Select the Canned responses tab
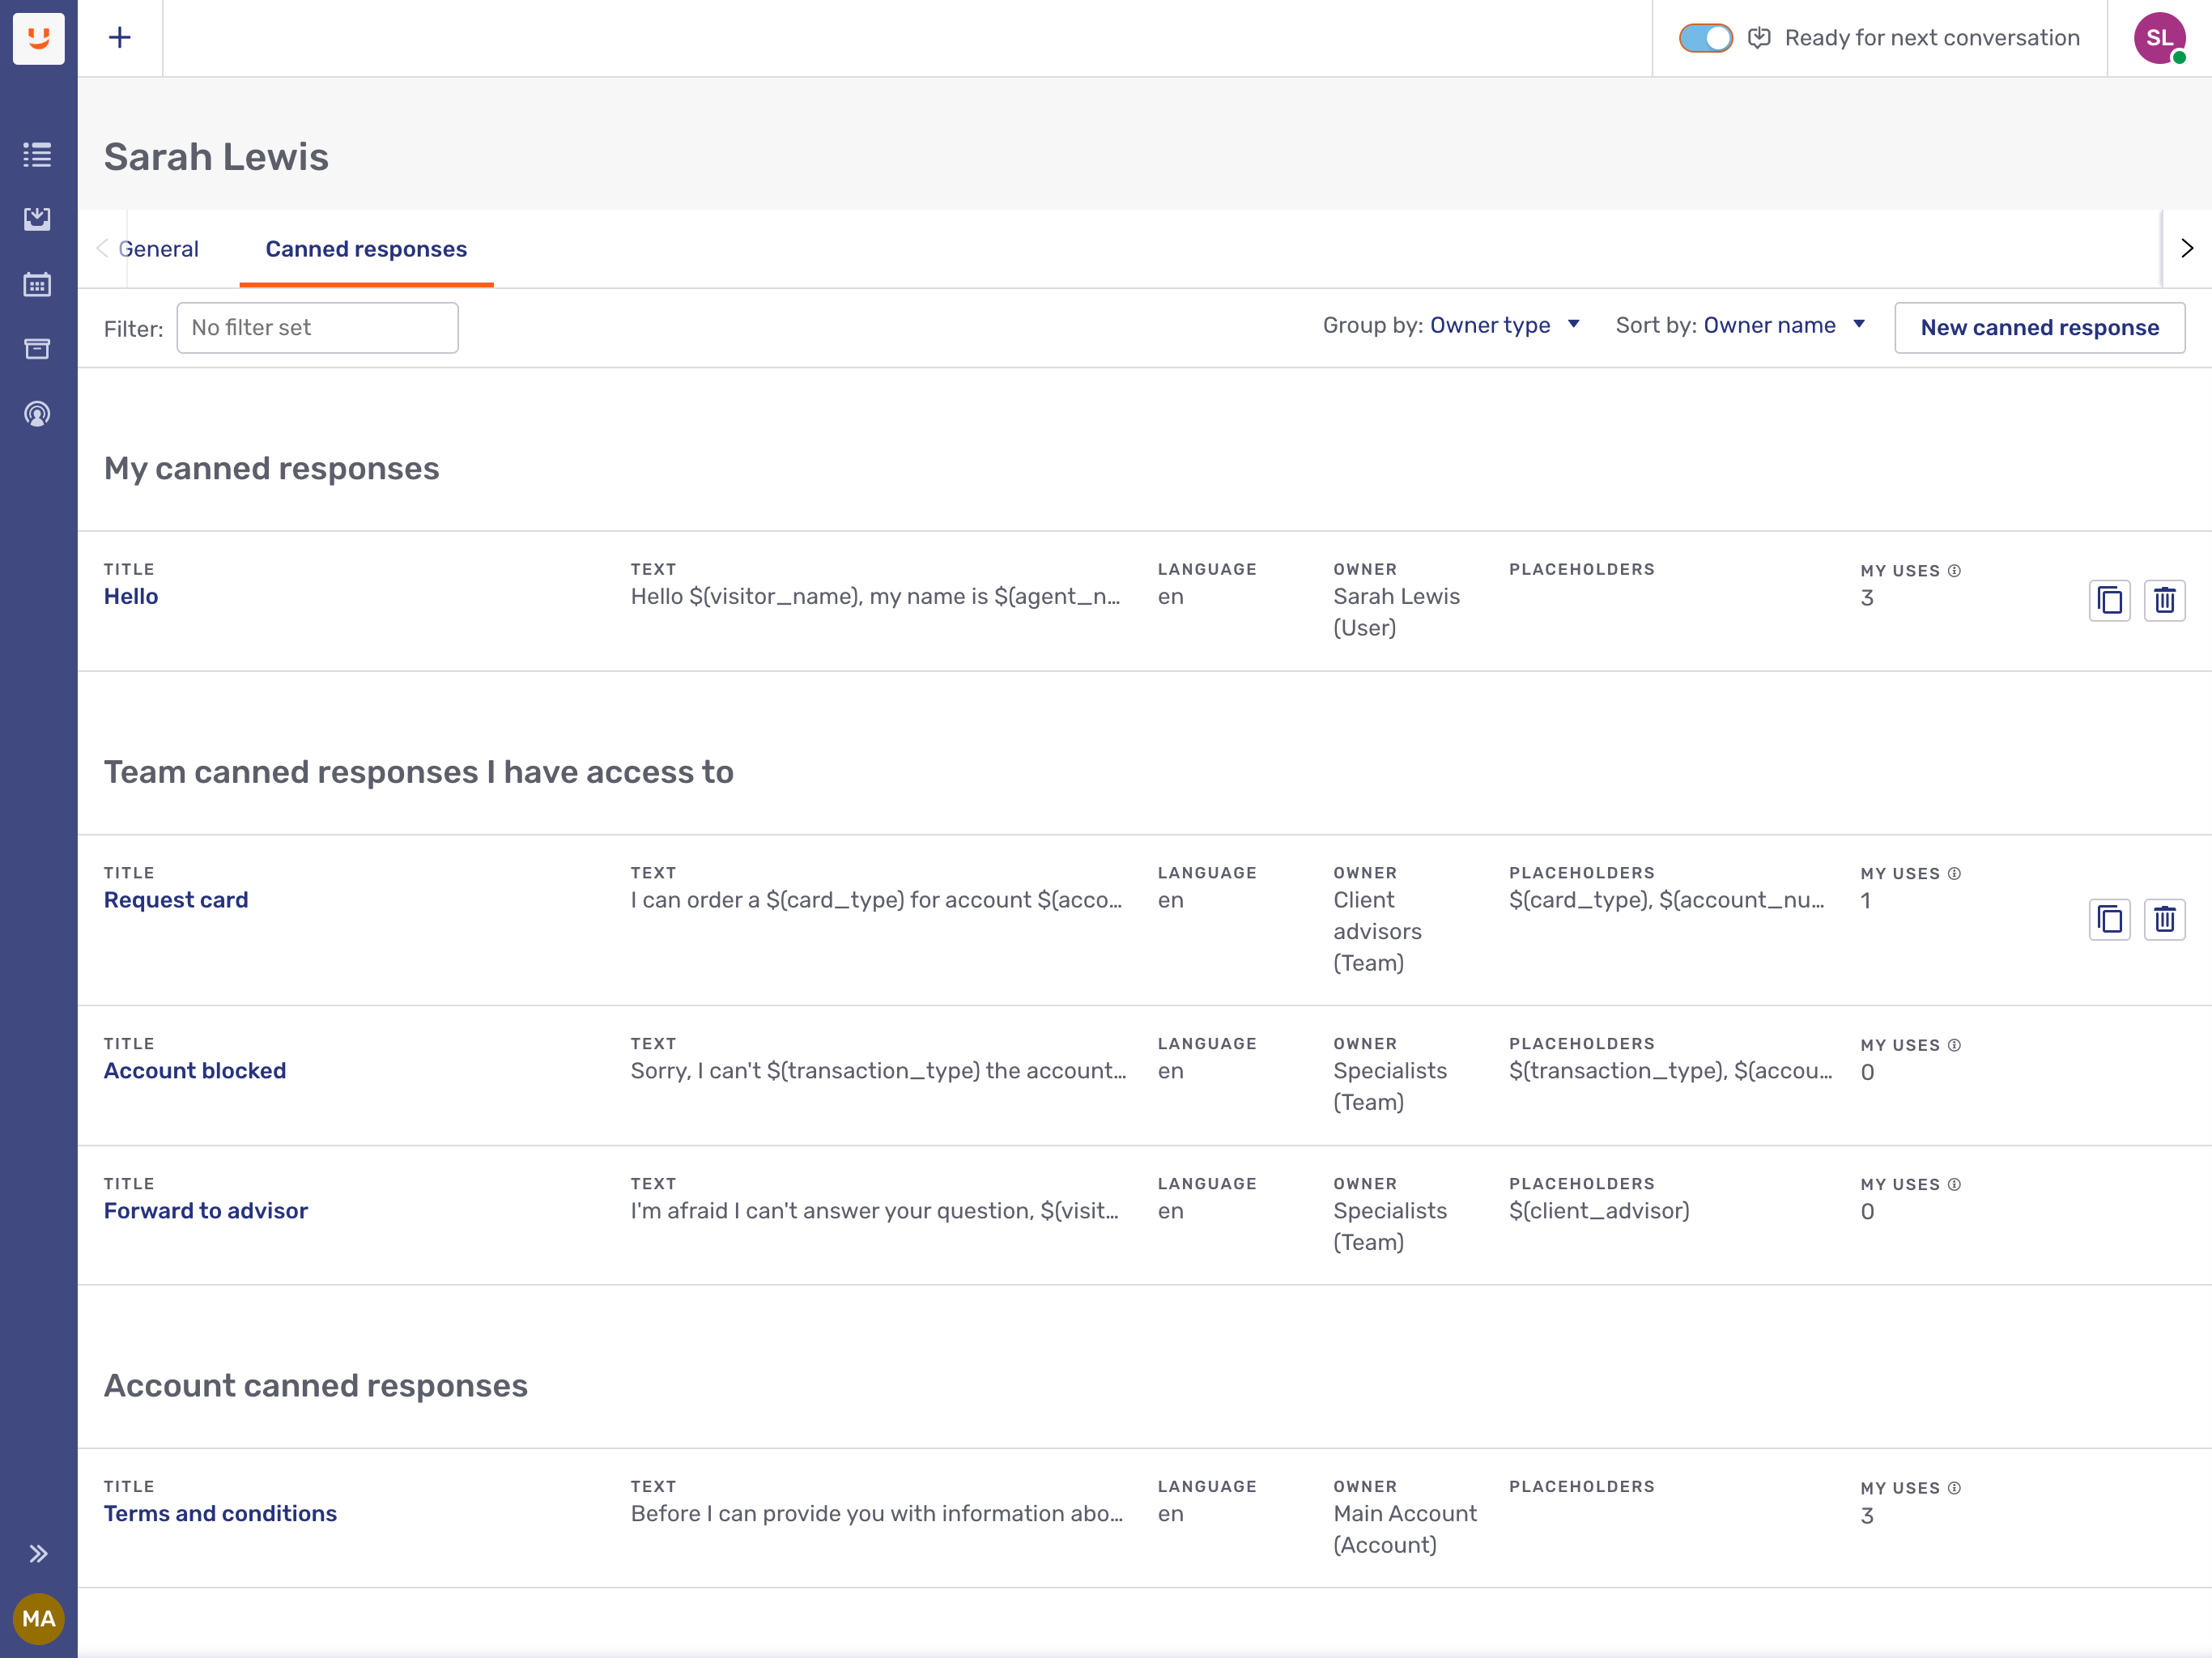Viewport: 2212px width, 1658px height. 366,249
